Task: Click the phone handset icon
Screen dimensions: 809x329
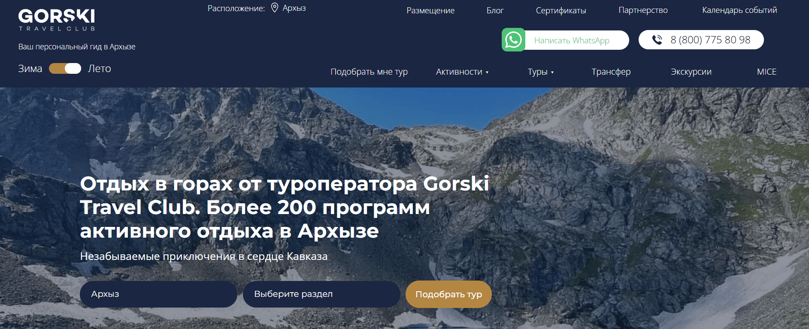Action: (657, 40)
